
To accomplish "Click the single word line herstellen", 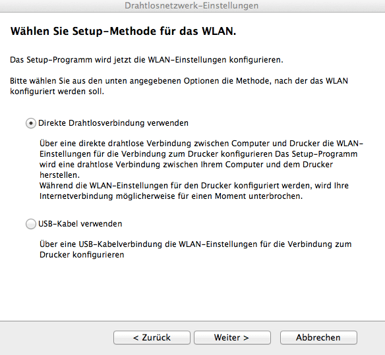I will point(60,175).
